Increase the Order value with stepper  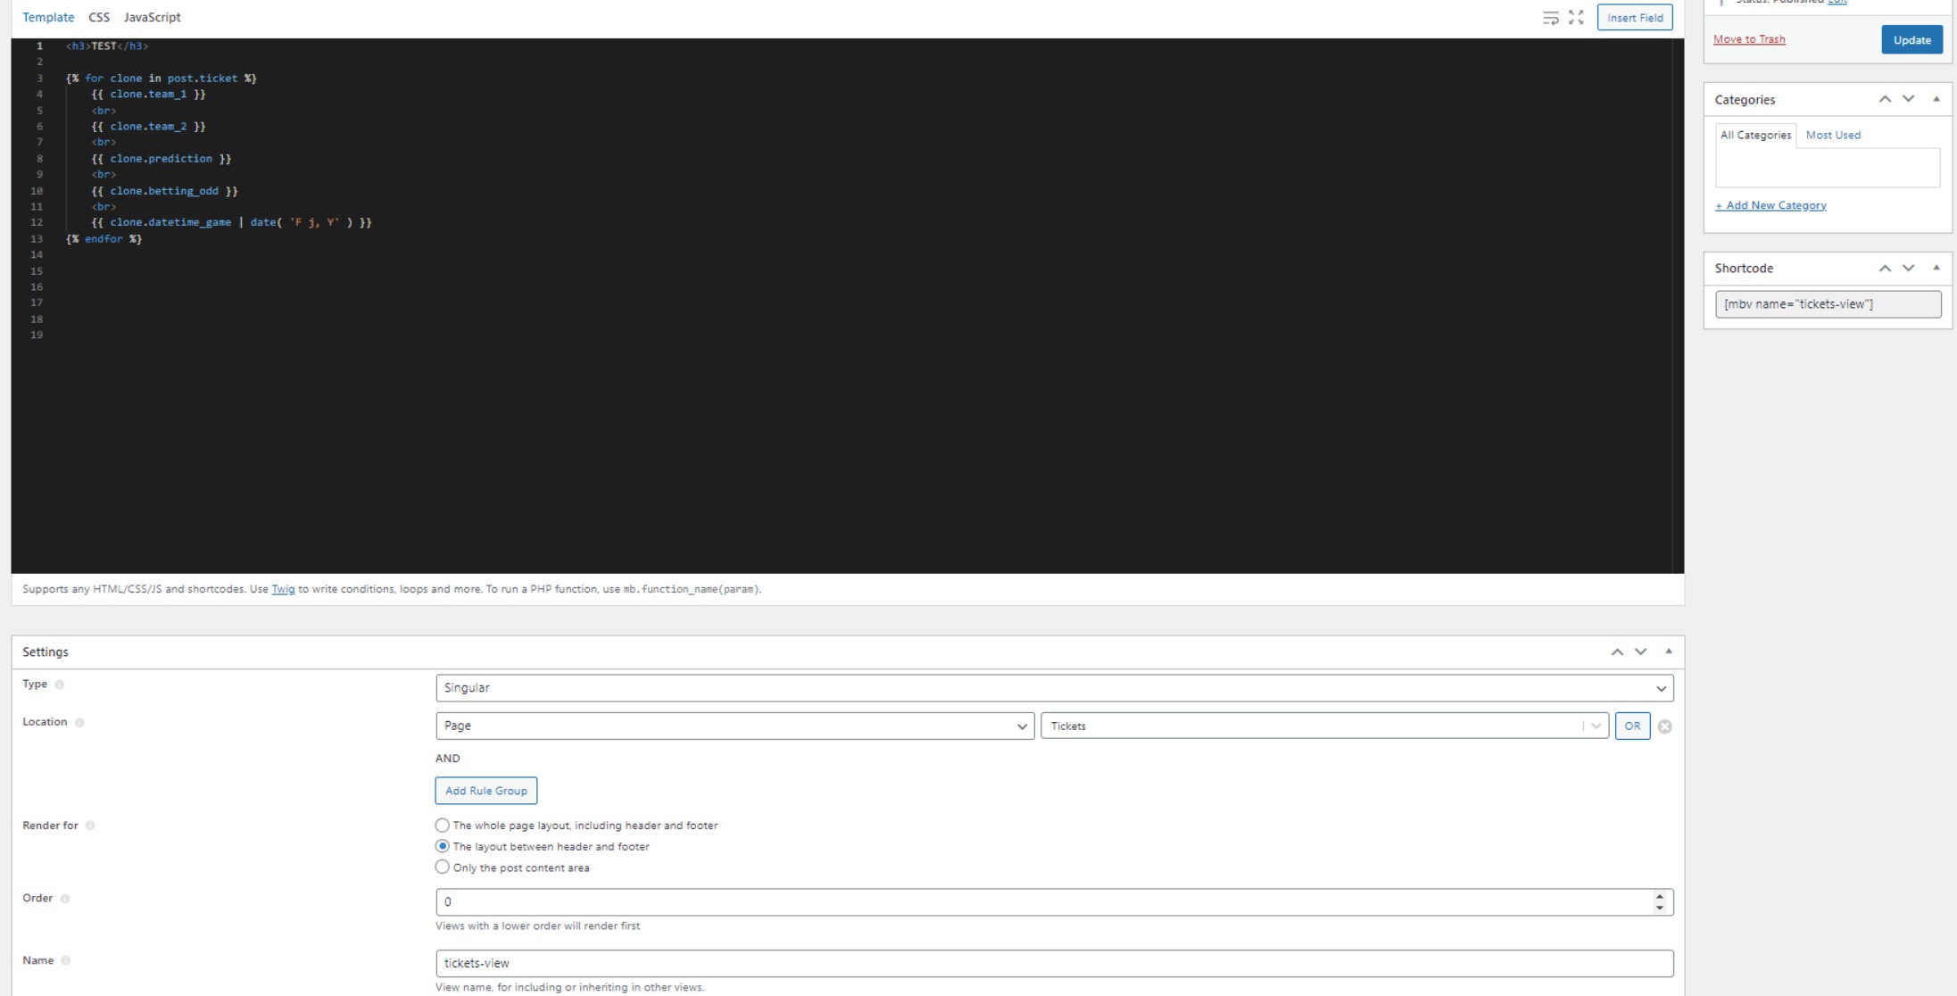click(1659, 896)
